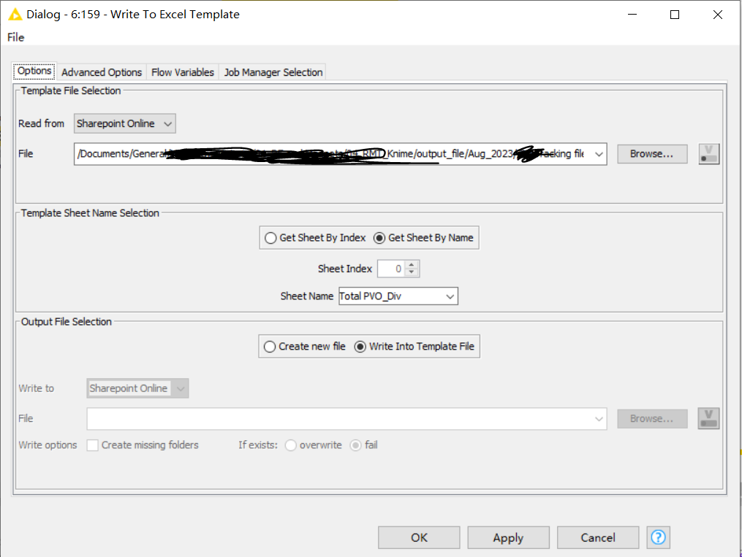Open the Write to Sharepoint Online dropdown

[137, 388]
